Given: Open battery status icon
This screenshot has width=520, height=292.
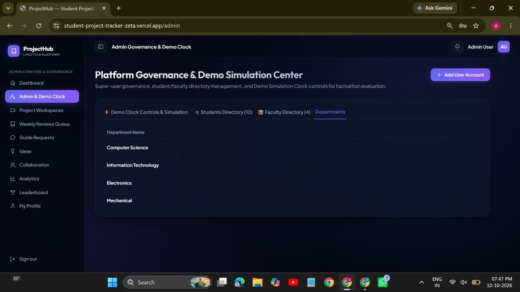Looking at the screenshot, I should (476, 282).
